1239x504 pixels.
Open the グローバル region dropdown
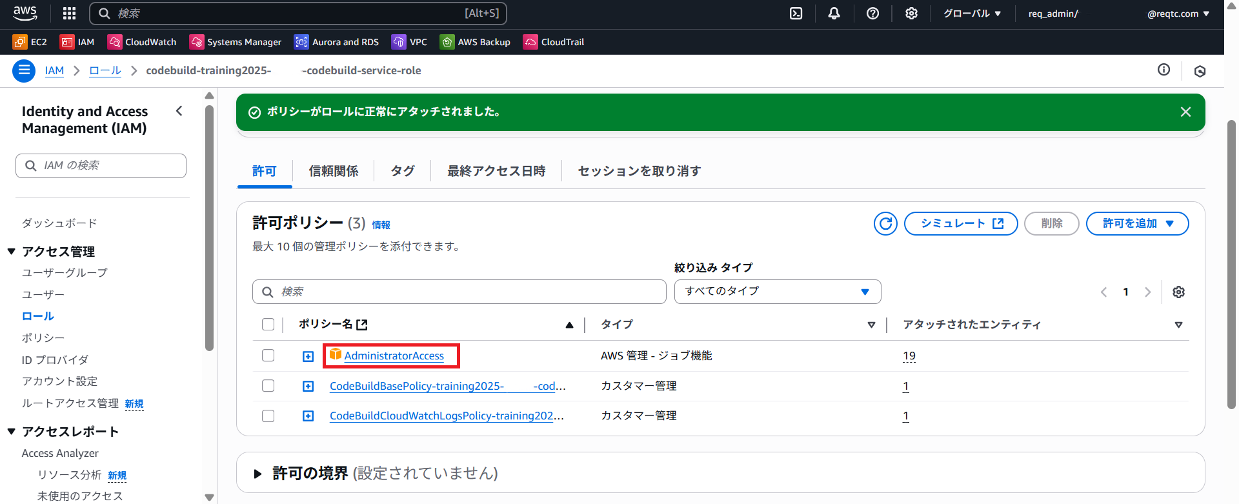[x=972, y=14]
